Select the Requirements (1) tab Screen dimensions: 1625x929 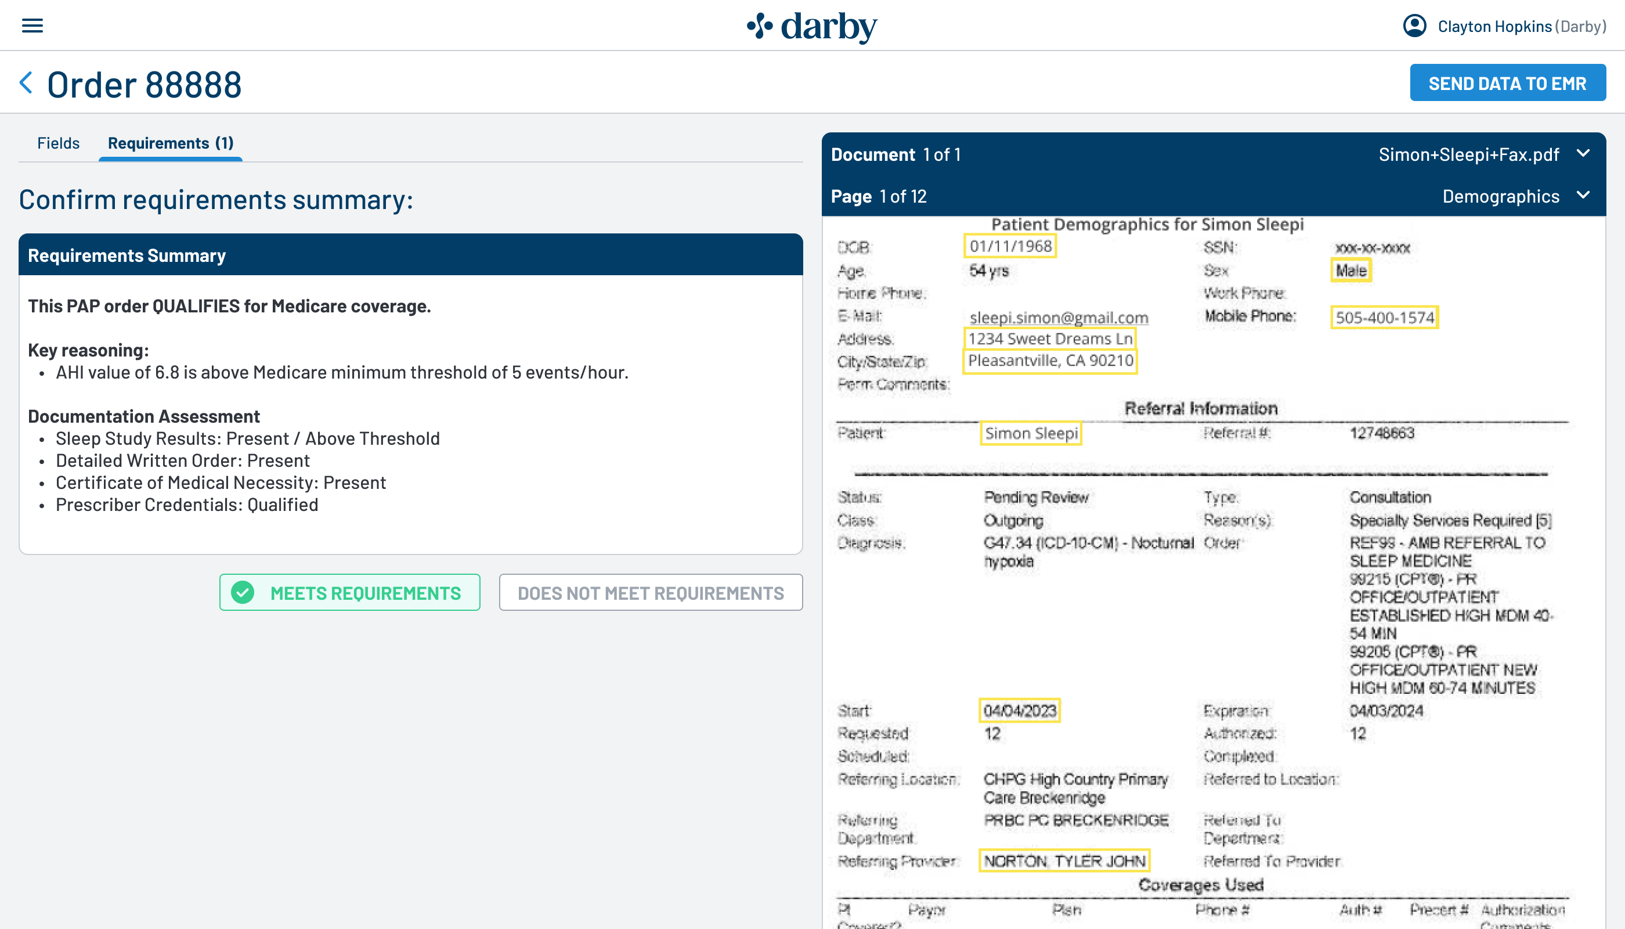[170, 143]
